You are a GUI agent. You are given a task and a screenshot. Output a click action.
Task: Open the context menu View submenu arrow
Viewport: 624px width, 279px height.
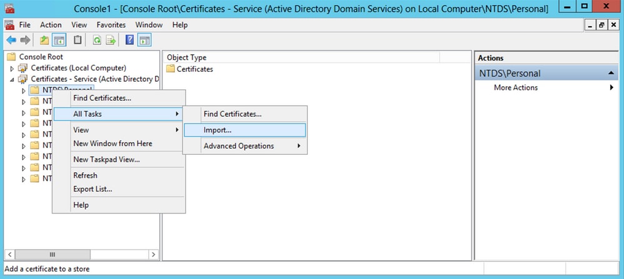click(x=177, y=130)
